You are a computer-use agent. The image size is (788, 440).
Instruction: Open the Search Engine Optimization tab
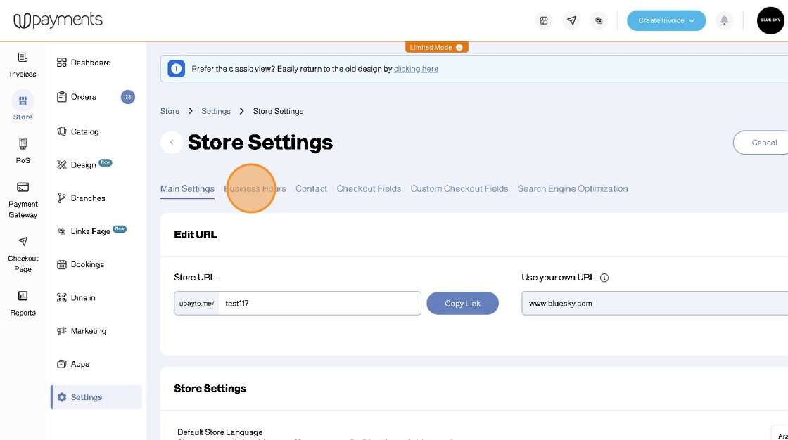coord(573,188)
